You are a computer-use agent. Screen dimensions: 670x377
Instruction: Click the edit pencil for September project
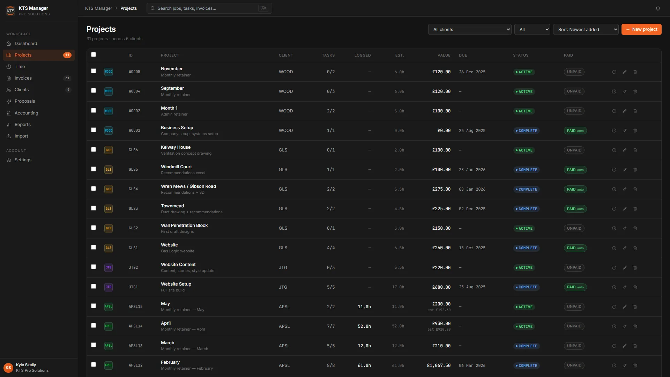[625, 91]
